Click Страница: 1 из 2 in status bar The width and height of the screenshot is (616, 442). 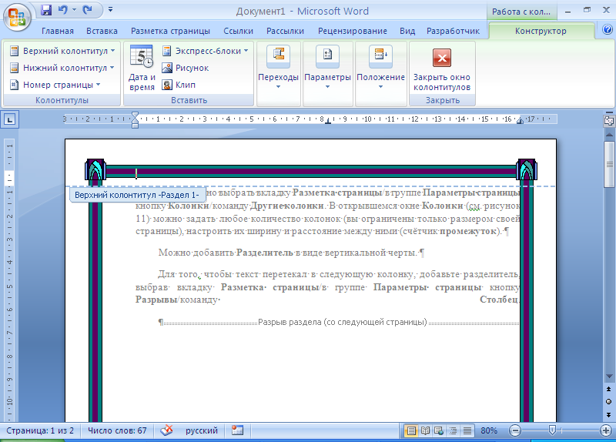tap(40, 430)
